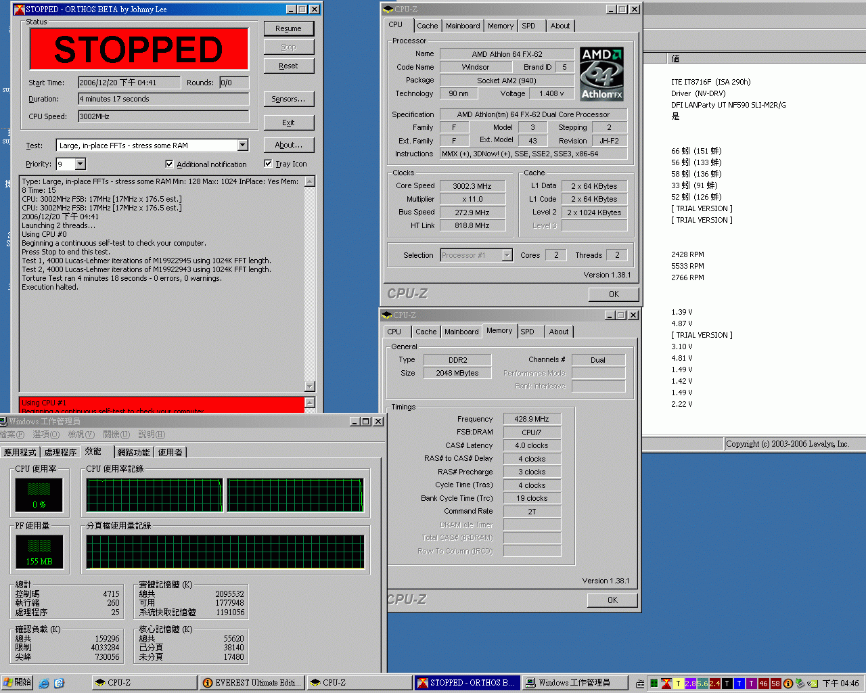Switch to About tab in lower CPU-Z
The image size is (866, 693).
pyautogui.click(x=559, y=332)
